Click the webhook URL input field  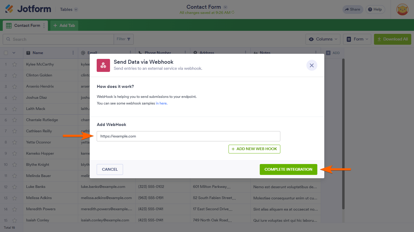point(188,136)
